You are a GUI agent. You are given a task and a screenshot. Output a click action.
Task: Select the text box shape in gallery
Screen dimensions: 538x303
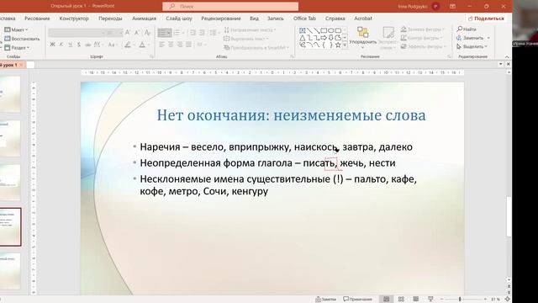(x=303, y=30)
